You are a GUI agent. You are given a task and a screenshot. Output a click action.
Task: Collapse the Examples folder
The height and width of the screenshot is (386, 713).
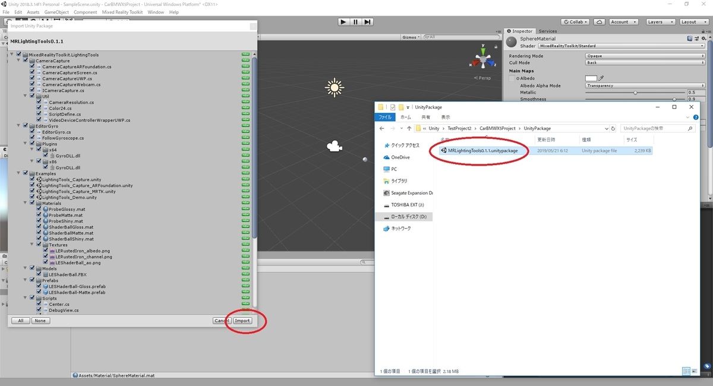coord(18,173)
